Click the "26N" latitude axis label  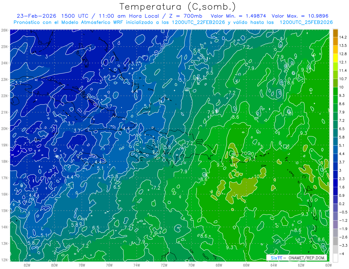4,30
